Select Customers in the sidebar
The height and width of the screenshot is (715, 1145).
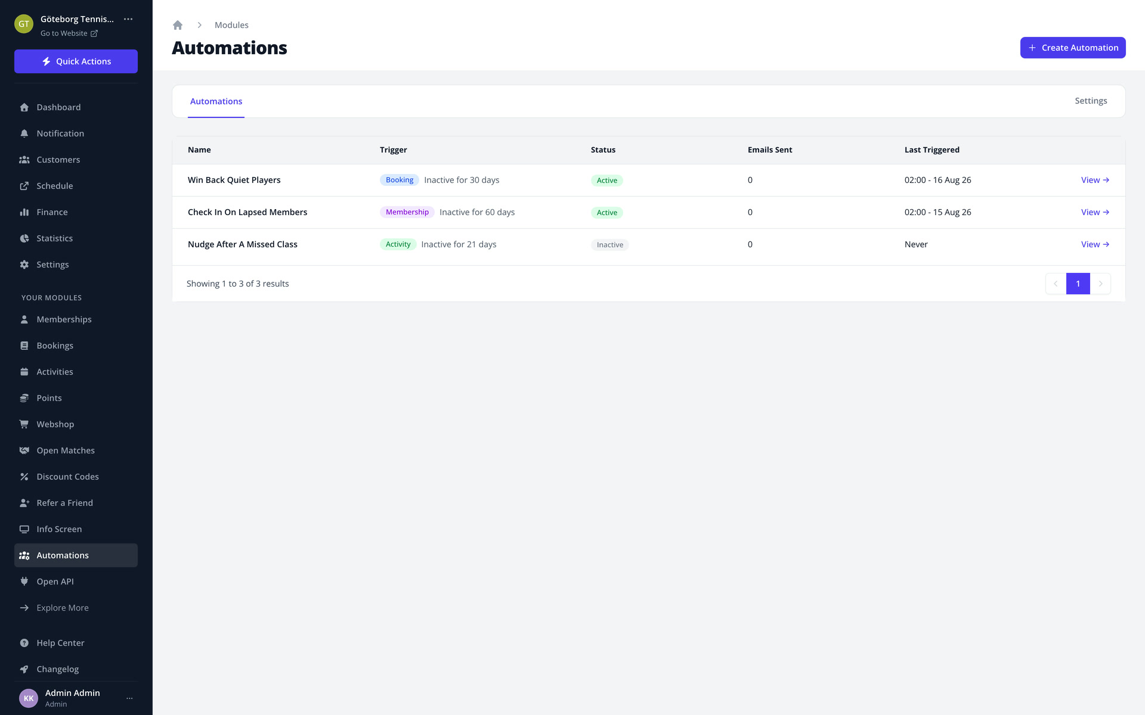pyautogui.click(x=76, y=160)
